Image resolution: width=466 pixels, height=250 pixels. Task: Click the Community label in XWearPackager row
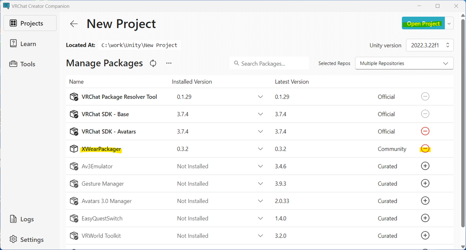click(x=392, y=149)
